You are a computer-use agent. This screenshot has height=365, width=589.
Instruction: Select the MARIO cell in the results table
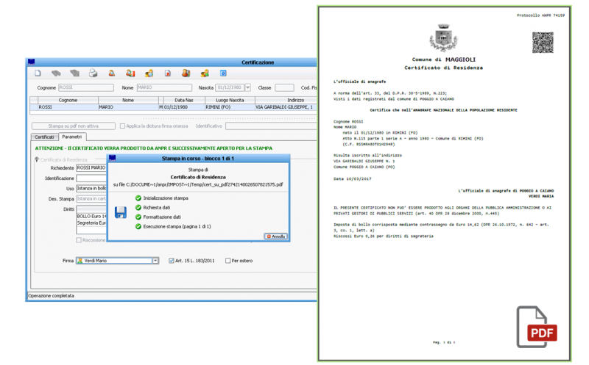pos(128,107)
